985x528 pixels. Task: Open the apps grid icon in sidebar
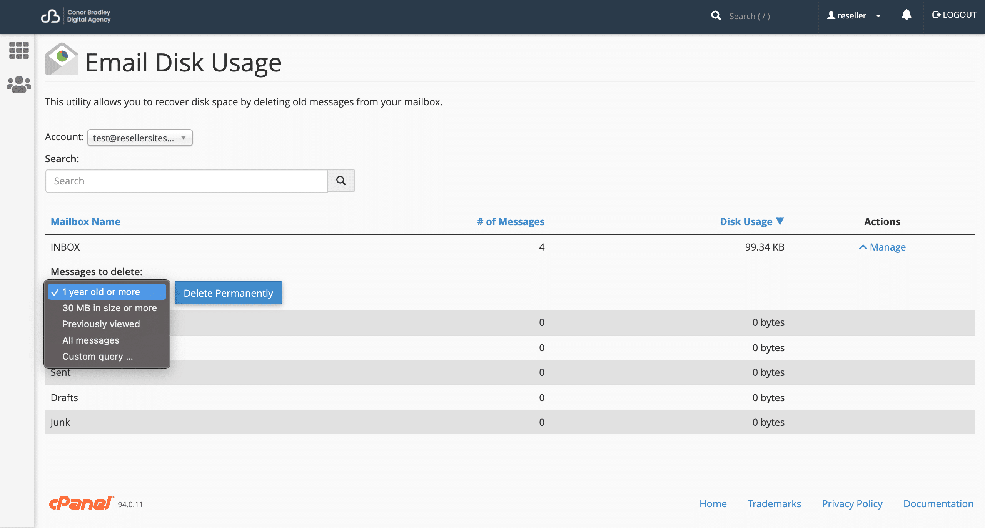[19, 50]
